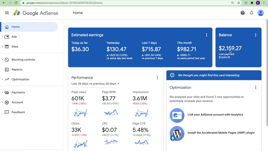
Task: Select Home in the sidebar
Action: pos(29,27)
